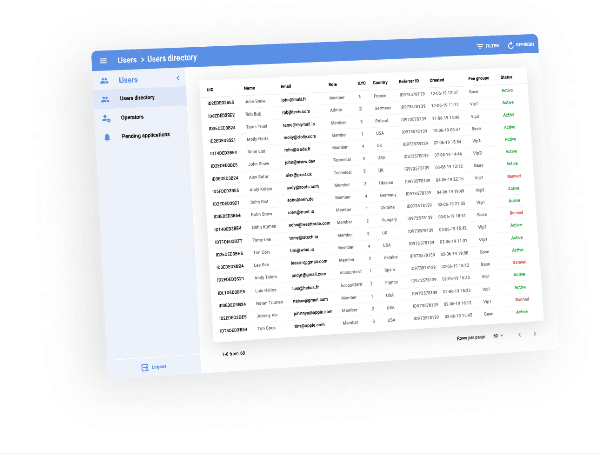600x454 pixels.
Task: Sort by the Created column header
Action: [437, 80]
